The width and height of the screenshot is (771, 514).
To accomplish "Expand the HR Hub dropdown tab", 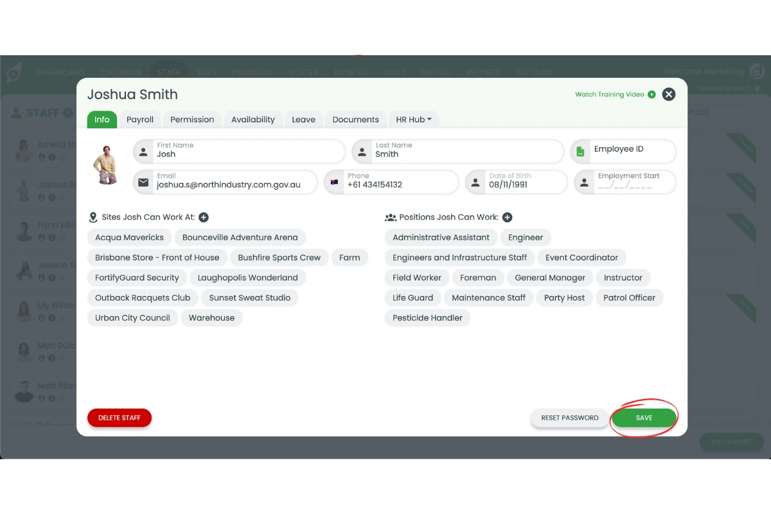I will pyautogui.click(x=414, y=120).
